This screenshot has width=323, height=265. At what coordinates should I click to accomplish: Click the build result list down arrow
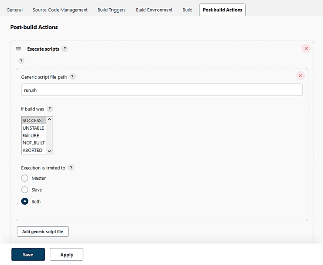point(49,151)
